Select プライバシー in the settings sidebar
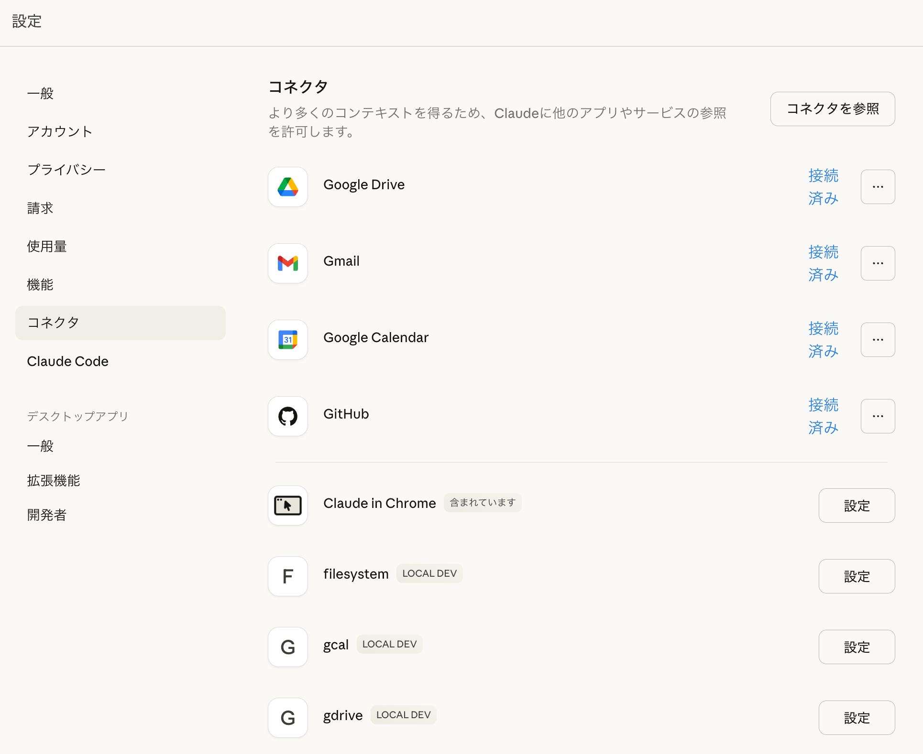Screen dimensions: 923x754 66,170
